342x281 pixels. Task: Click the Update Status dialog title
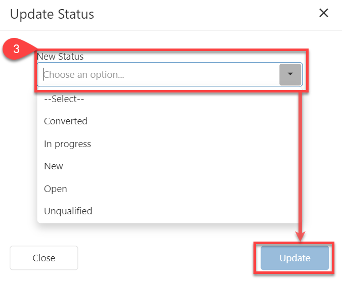pyautogui.click(x=52, y=14)
